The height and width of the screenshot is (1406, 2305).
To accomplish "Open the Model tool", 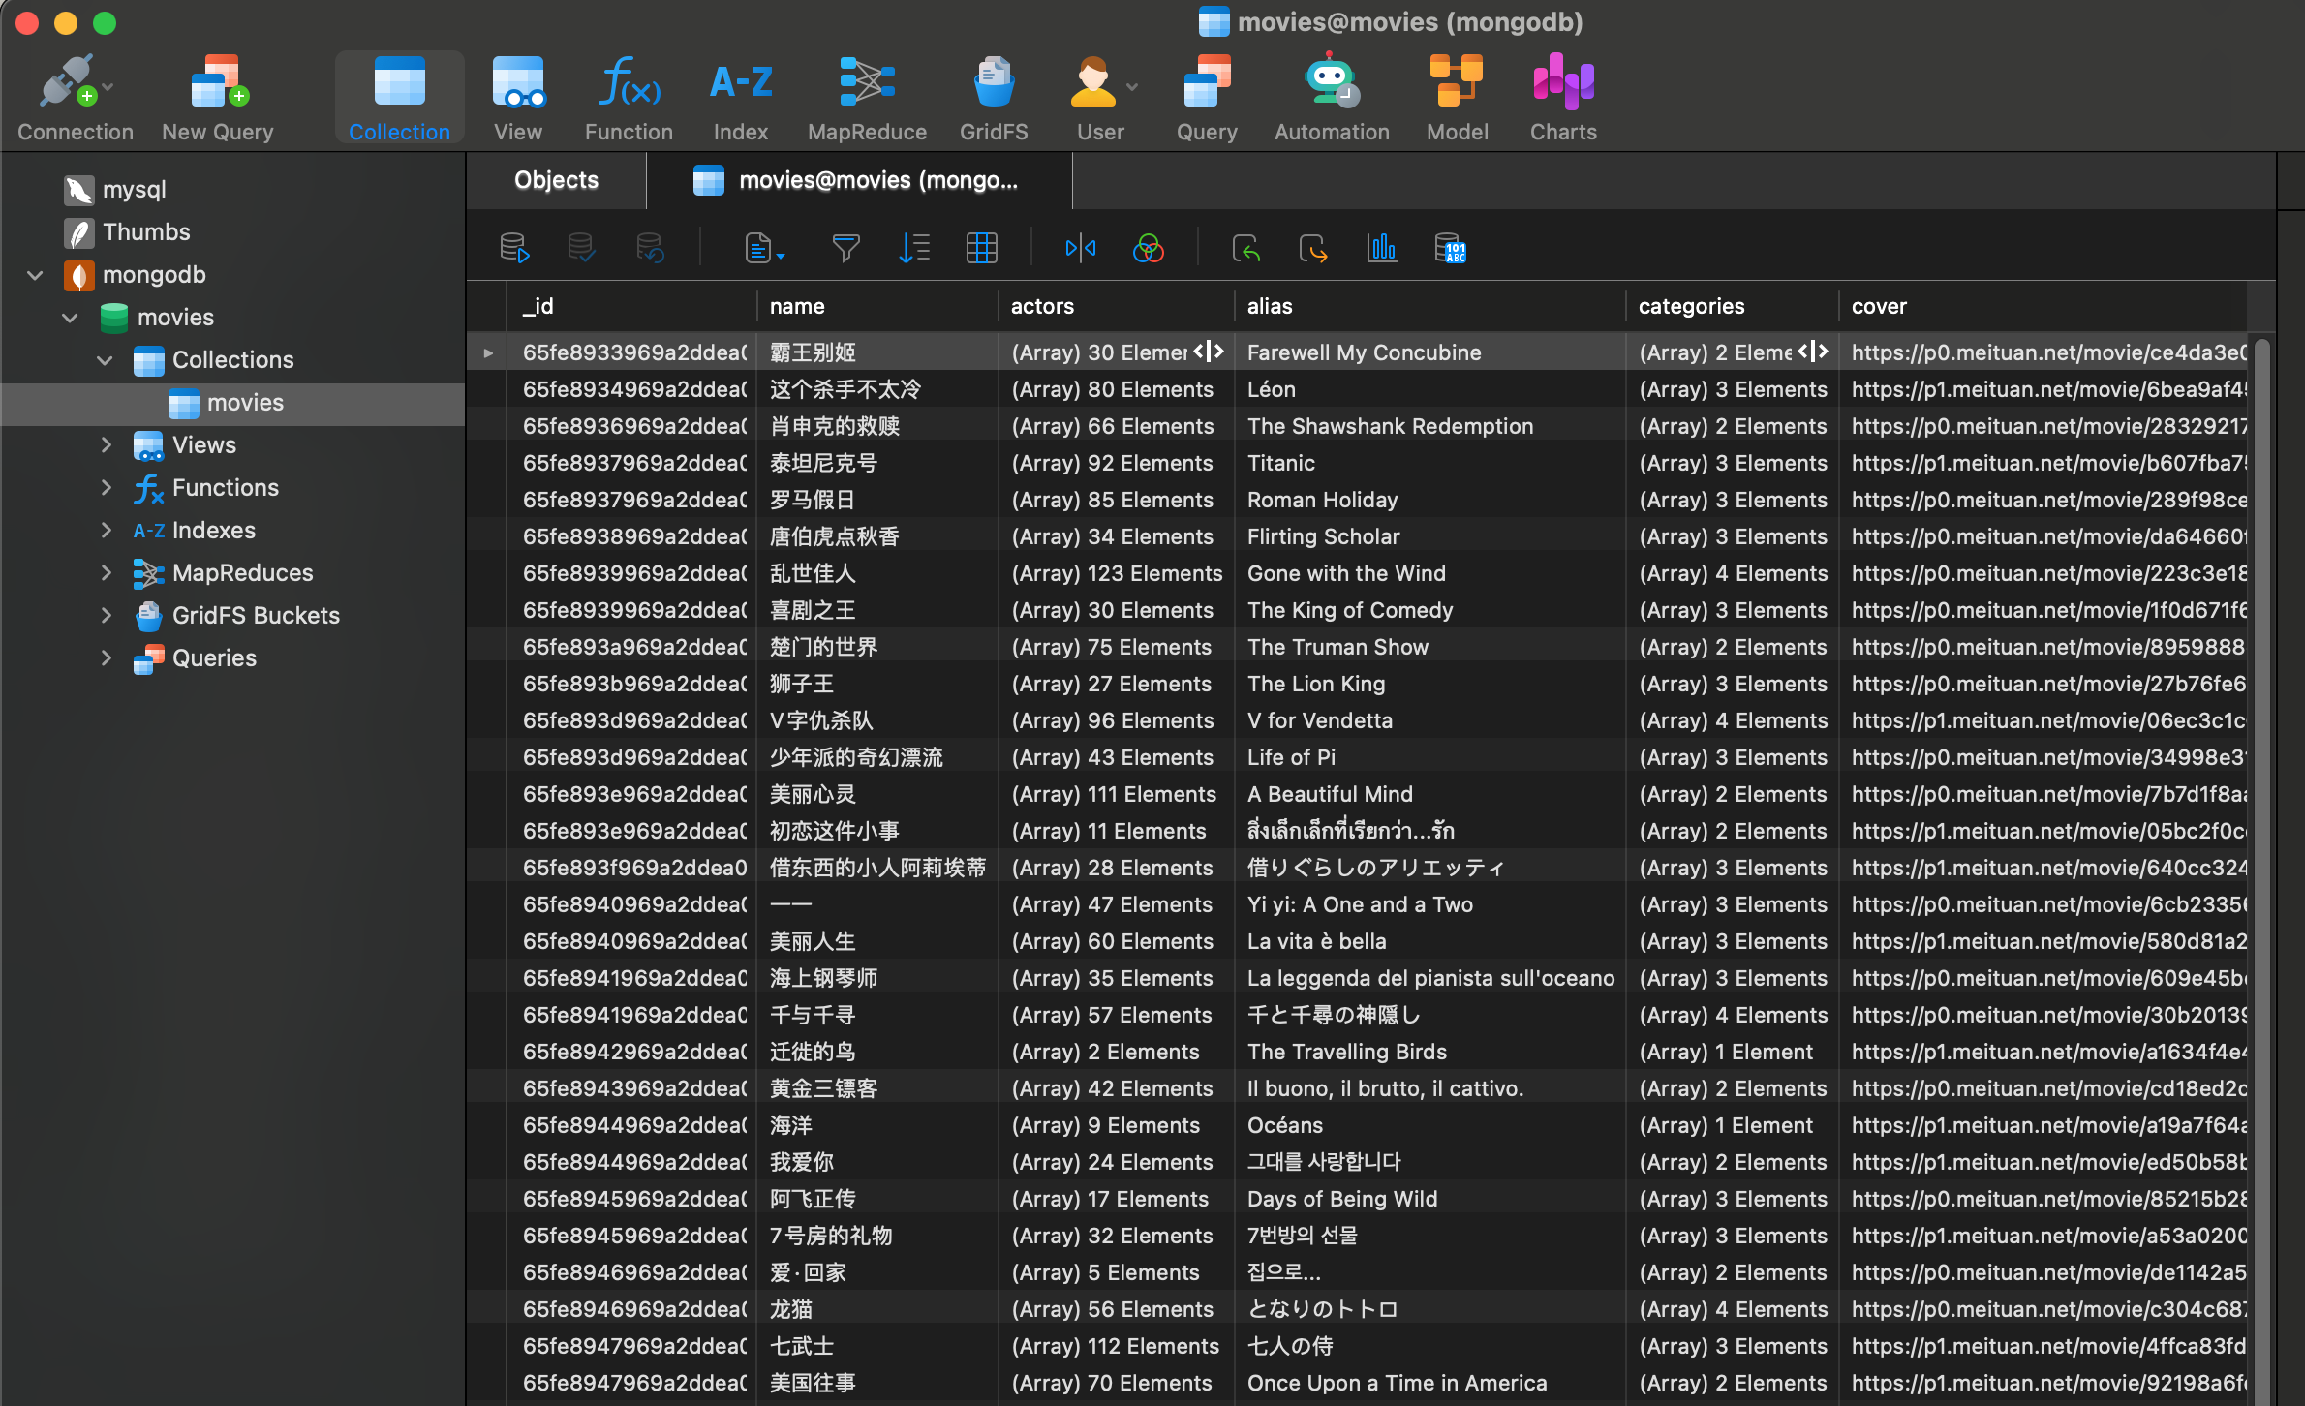I will point(1457,99).
